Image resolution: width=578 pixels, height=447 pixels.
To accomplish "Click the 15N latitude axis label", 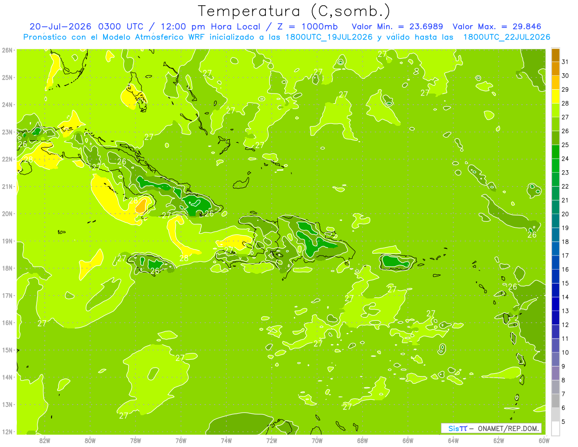I will tap(7, 350).
